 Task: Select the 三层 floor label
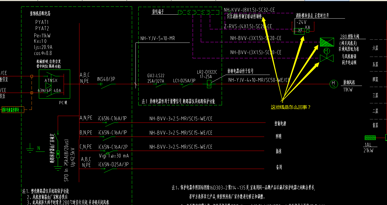pos(375,95)
